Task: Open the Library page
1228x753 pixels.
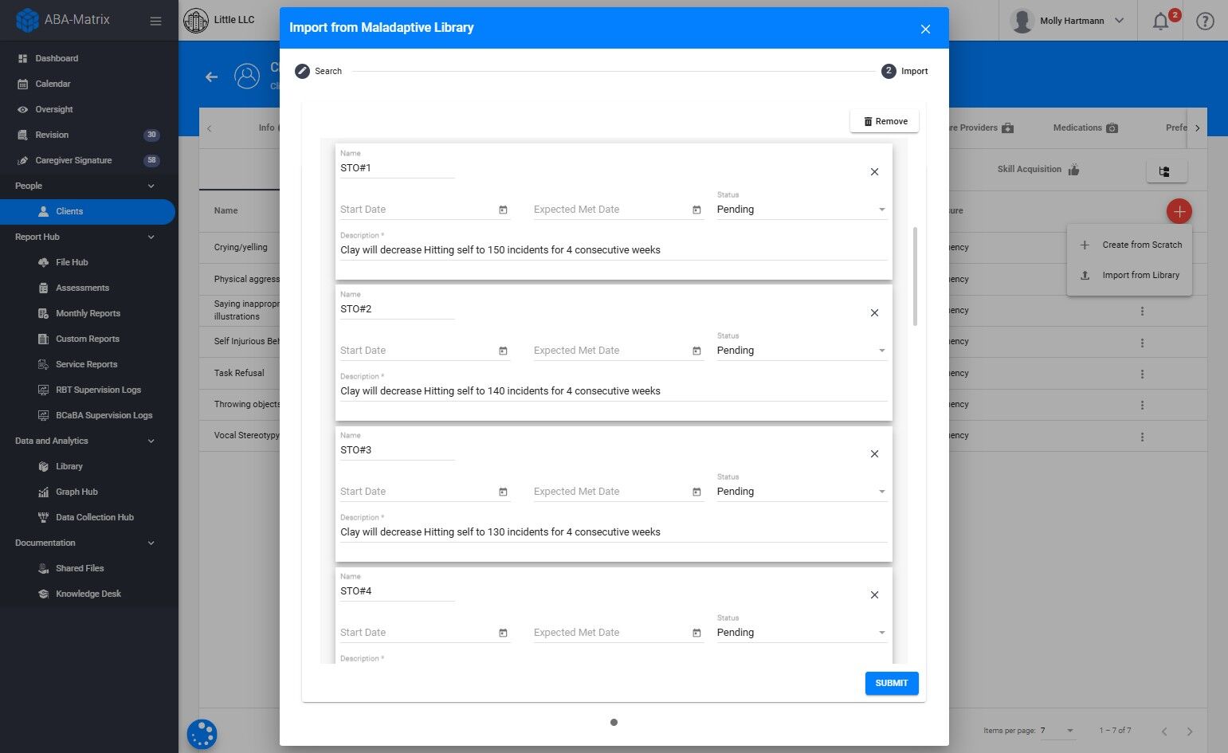Action: [x=69, y=466]
